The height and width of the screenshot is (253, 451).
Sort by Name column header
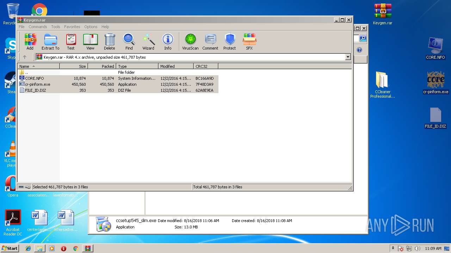[x=38, y=66]
